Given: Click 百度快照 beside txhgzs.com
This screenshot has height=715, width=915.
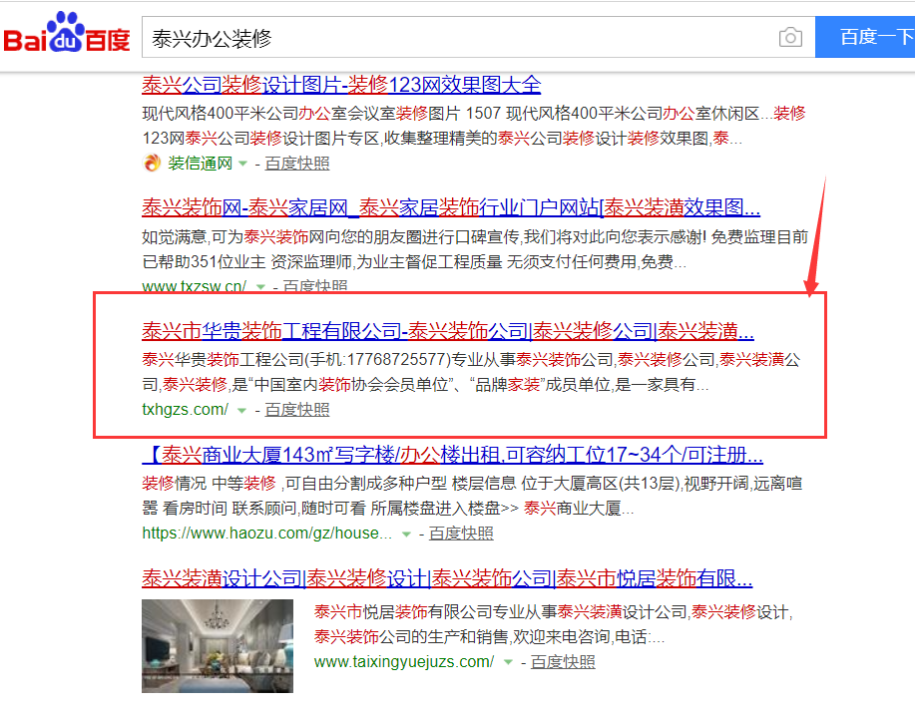Looking at the screenshot, I should tap(296, 410).
